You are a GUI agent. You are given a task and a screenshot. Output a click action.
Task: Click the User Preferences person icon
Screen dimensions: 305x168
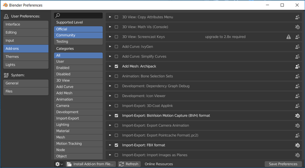pos(6,16)
